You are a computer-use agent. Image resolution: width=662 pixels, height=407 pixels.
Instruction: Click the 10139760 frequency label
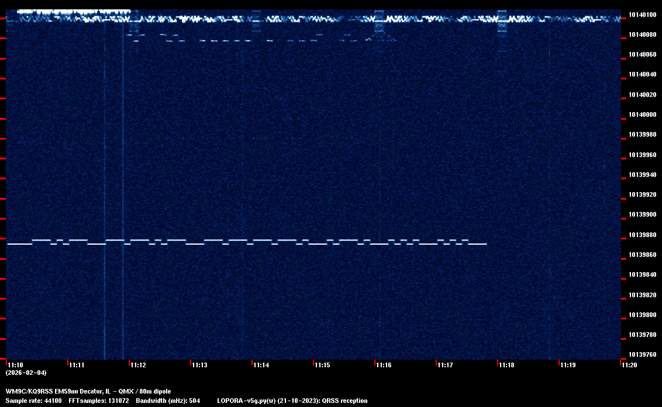point(642,354)
